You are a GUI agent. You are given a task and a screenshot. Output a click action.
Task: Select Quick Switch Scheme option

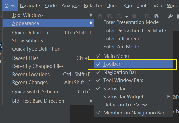37,92
